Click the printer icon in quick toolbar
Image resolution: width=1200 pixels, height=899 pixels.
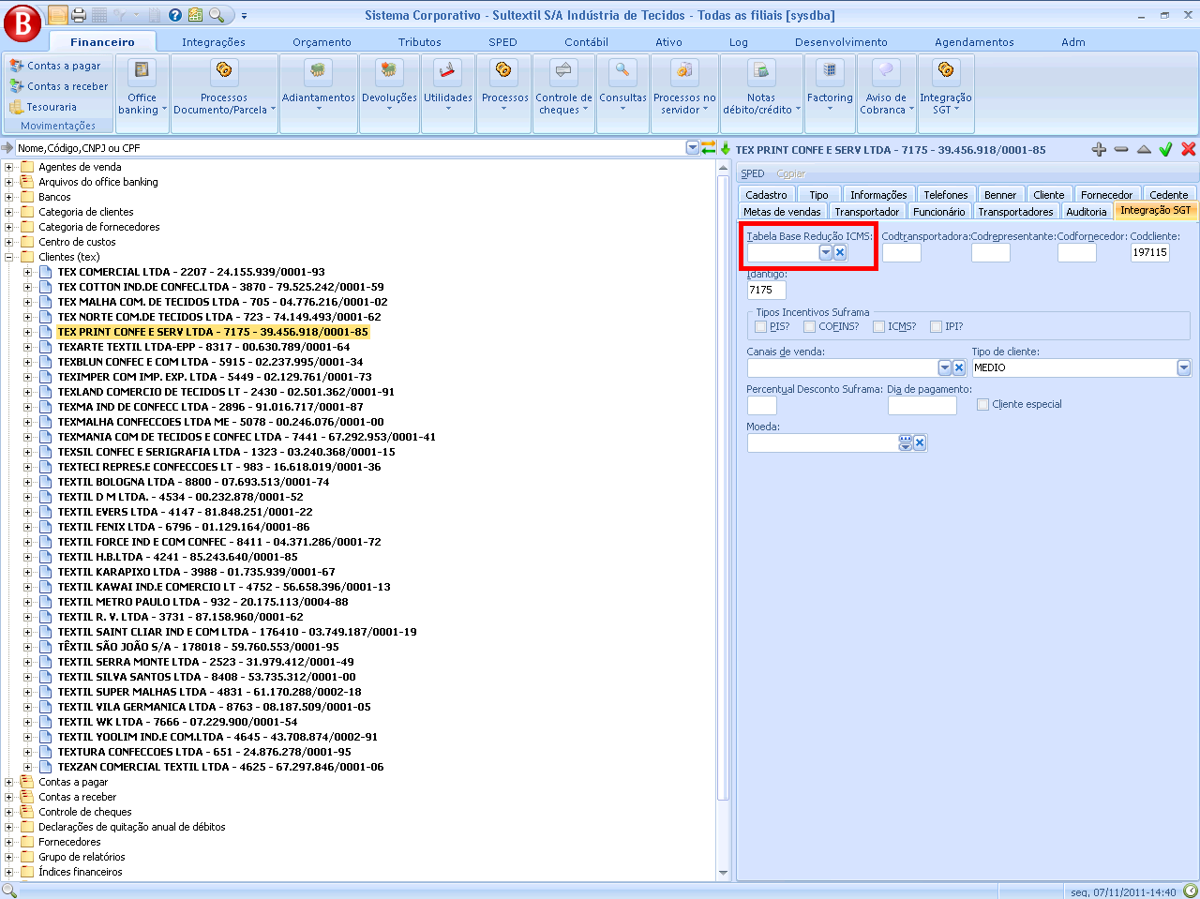click(x=79, y=15)
